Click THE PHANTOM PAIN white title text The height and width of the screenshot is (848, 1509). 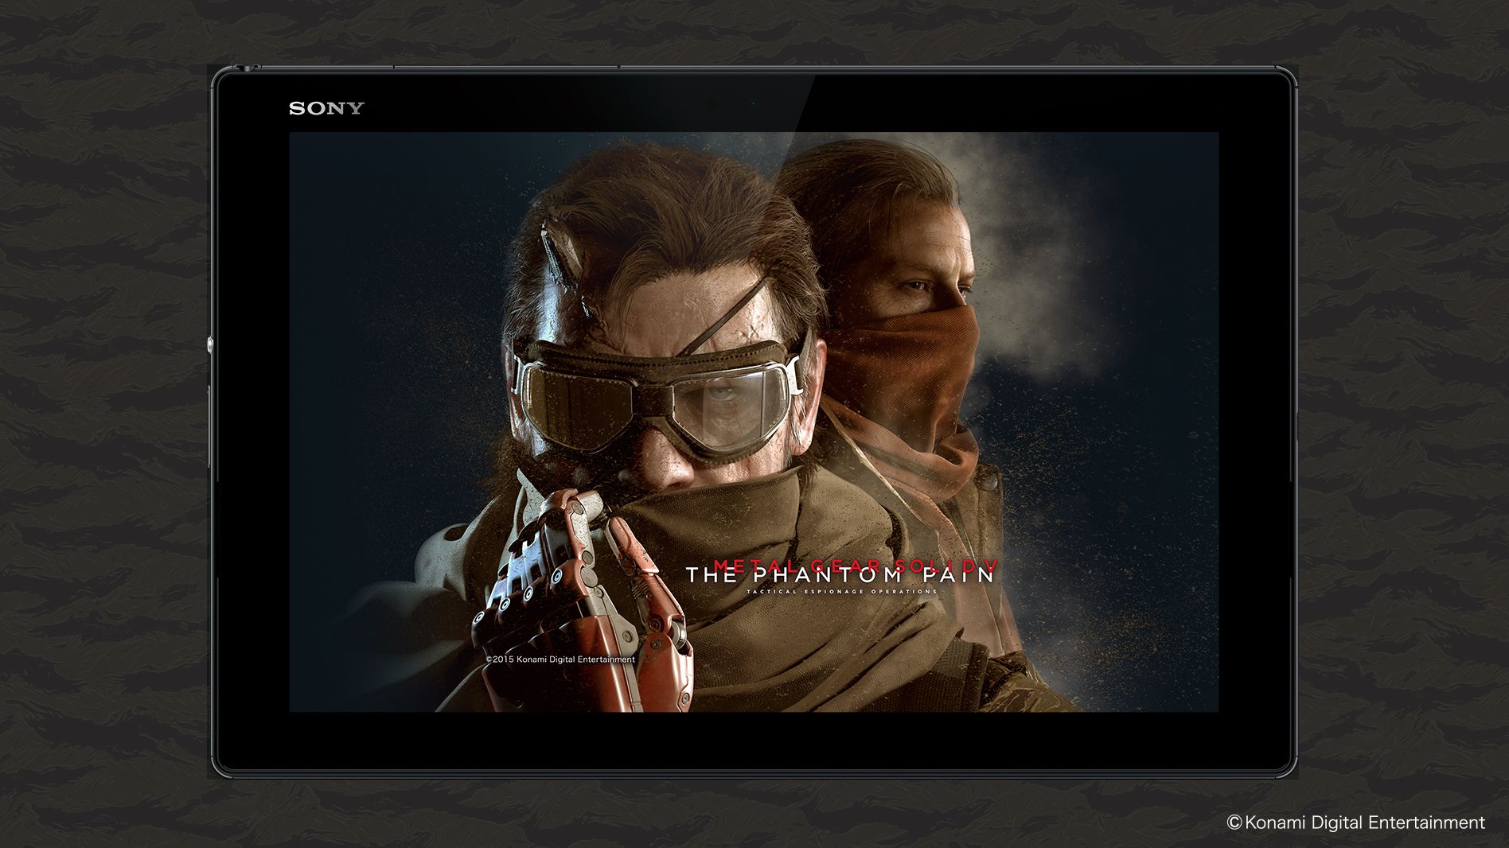[840, 576]
